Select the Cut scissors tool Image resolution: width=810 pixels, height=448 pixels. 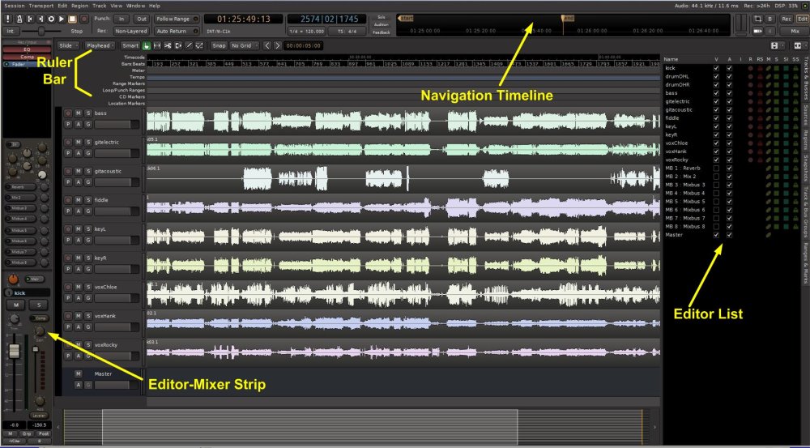click(168, 45)
